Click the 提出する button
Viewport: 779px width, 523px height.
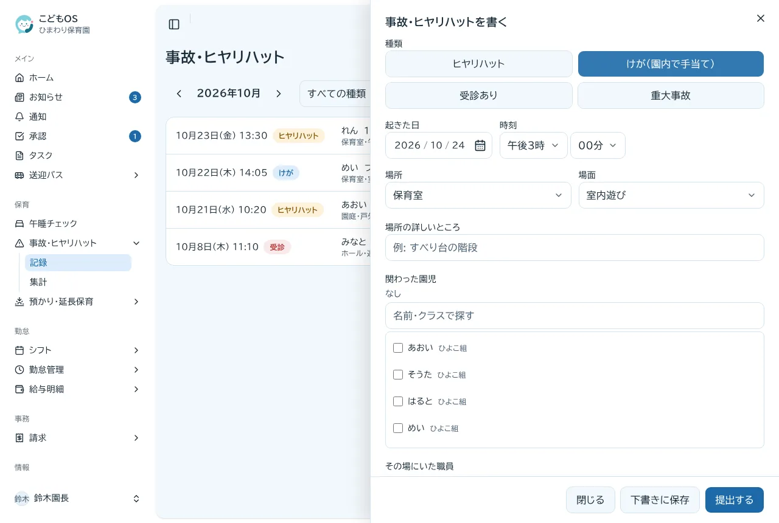click(x=735, y=500)
